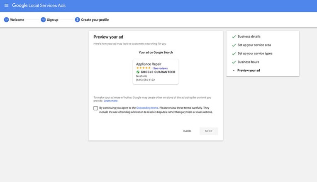The height and width of the screenshot is (182, 317).
Task: Open the hamburger navigation menu
Action: [x=7, y=5]
